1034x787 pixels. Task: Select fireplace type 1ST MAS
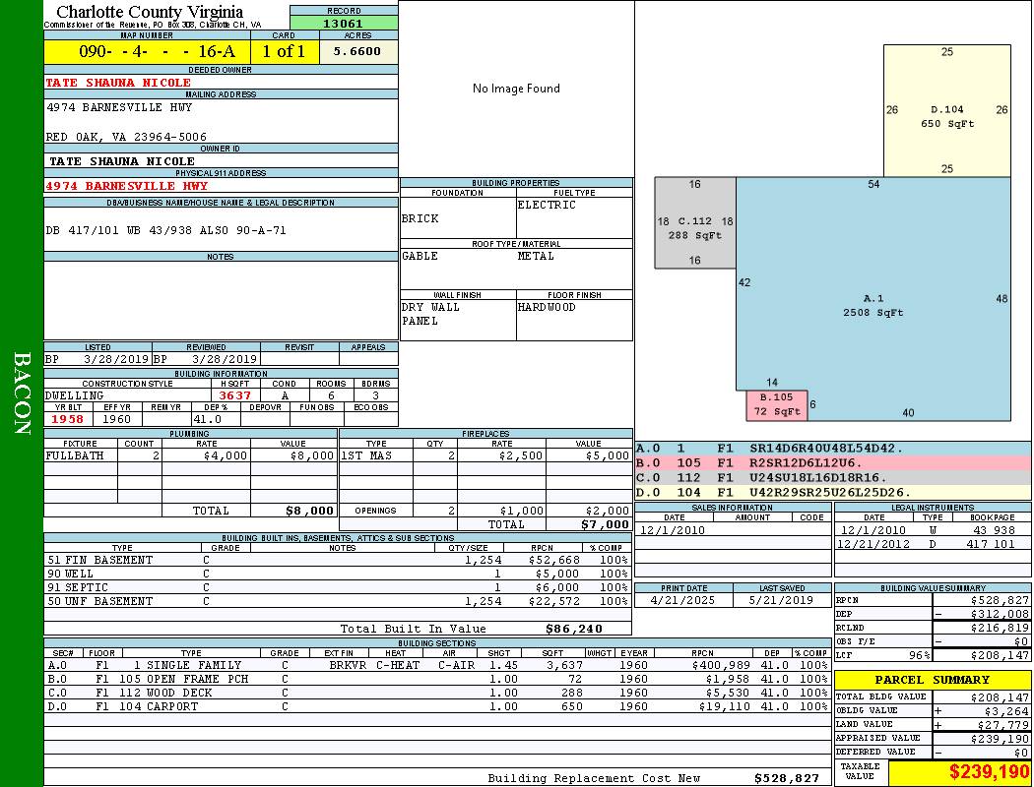coord(366,455)
